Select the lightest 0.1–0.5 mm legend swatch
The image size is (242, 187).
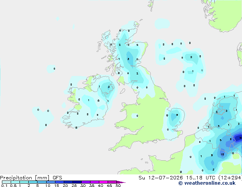[x=6, y=182]
